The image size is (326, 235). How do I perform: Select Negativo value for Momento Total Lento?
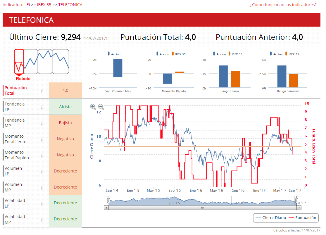(x=65, y=139)
